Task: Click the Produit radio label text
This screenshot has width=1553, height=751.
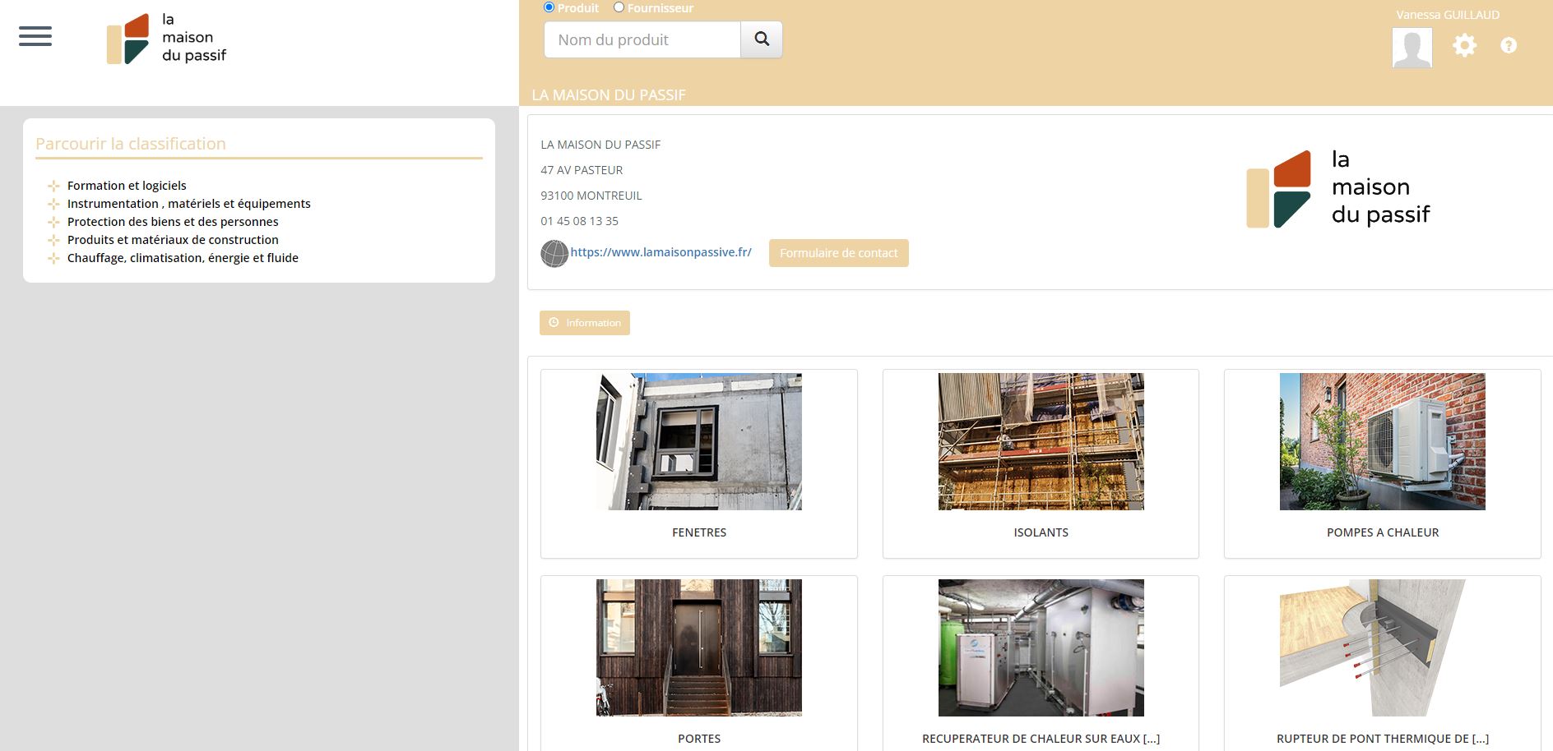Action: [578, 8]
